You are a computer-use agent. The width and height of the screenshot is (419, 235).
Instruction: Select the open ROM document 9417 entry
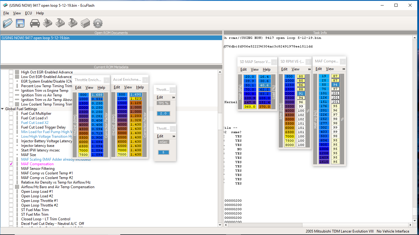point(35,38)
